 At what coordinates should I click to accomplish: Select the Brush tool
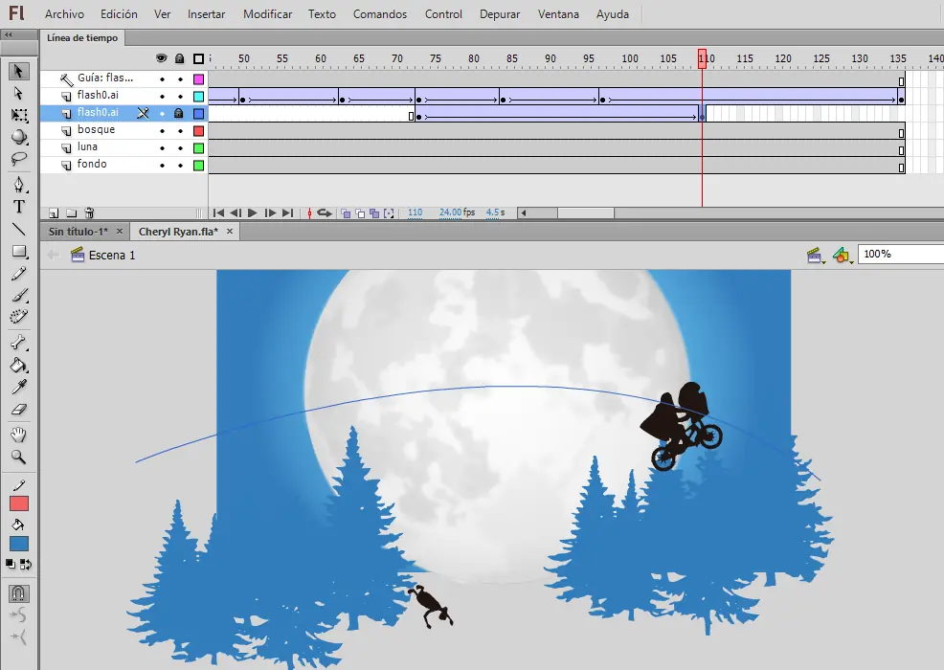(x=18, y=295)
